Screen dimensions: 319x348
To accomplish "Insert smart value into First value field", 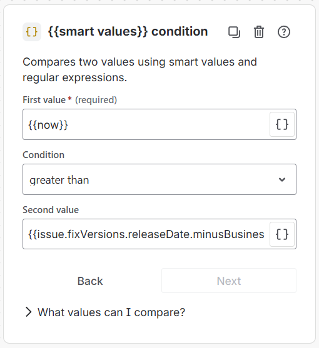I will (x=282, y=124).
